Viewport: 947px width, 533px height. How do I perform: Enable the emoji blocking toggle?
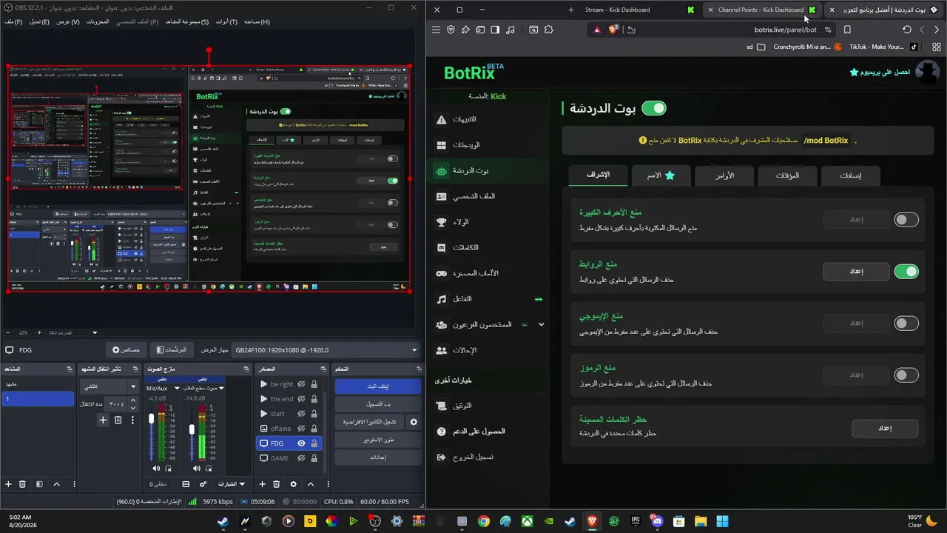(x=906, y=324)
